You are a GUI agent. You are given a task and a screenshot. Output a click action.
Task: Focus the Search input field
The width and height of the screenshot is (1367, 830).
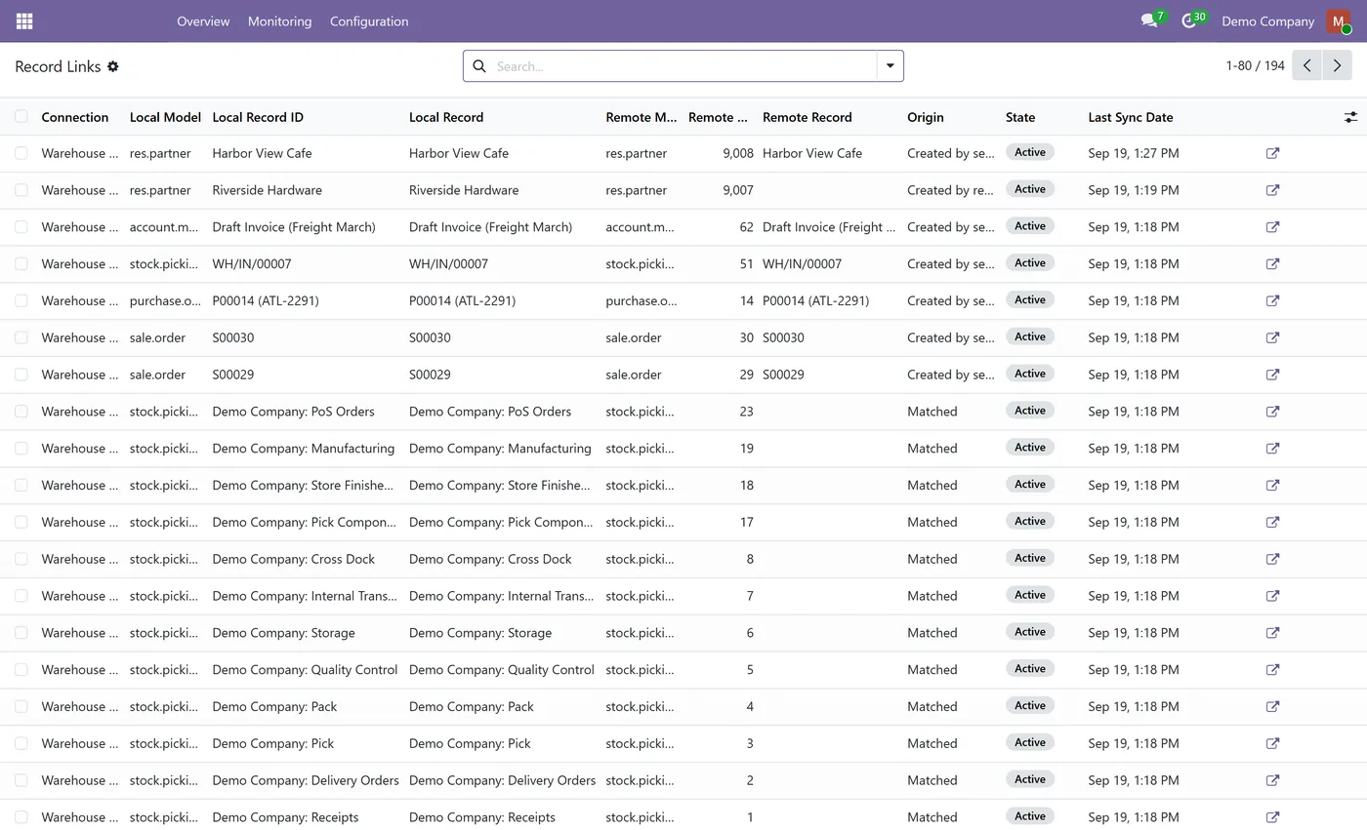coord(683,66)
